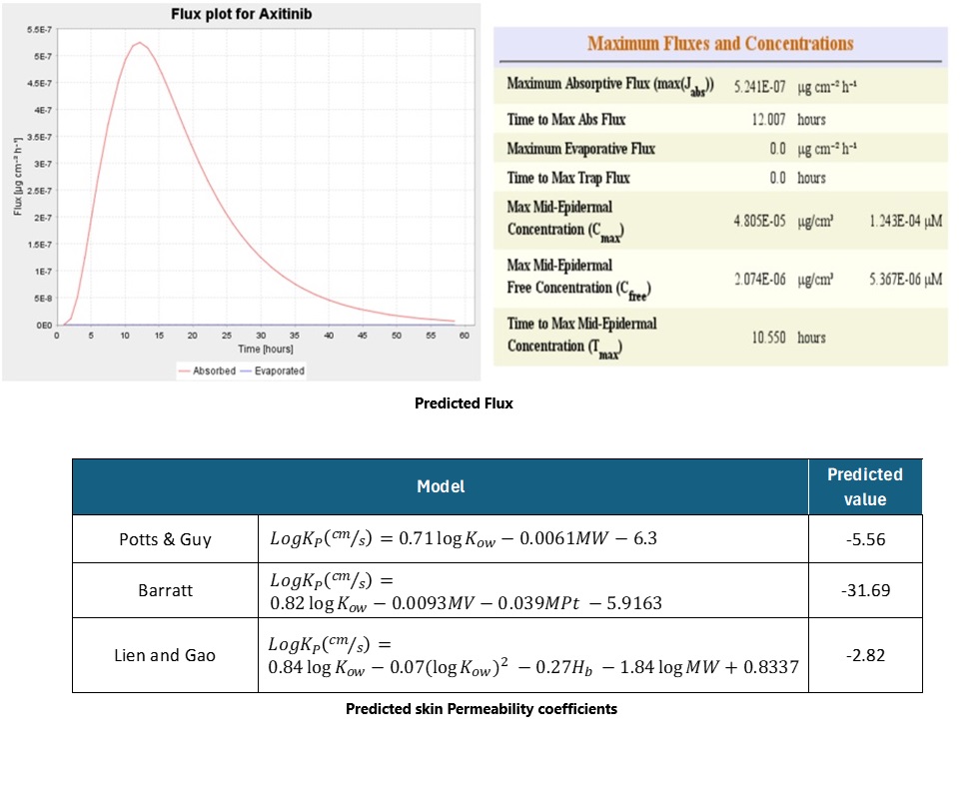Image resolution: width=974 pixels, height=786 pixels.
Task: Click the Potts & Guy equation cell
Action: (x=533, y=539)
